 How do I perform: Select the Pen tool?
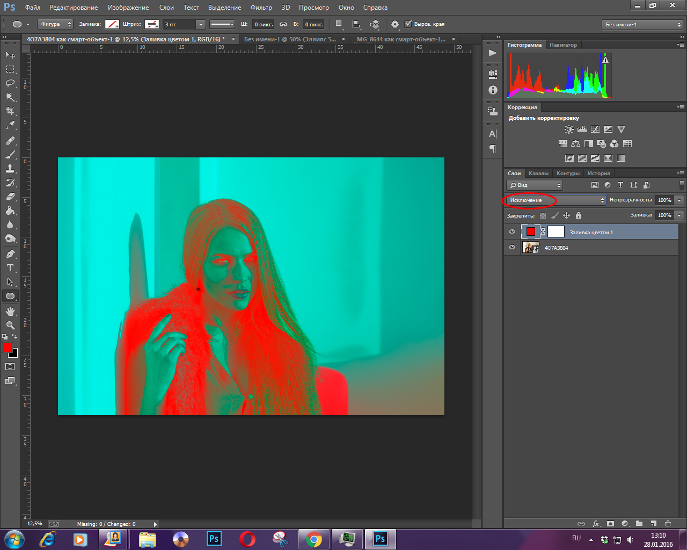pos(10,254)
